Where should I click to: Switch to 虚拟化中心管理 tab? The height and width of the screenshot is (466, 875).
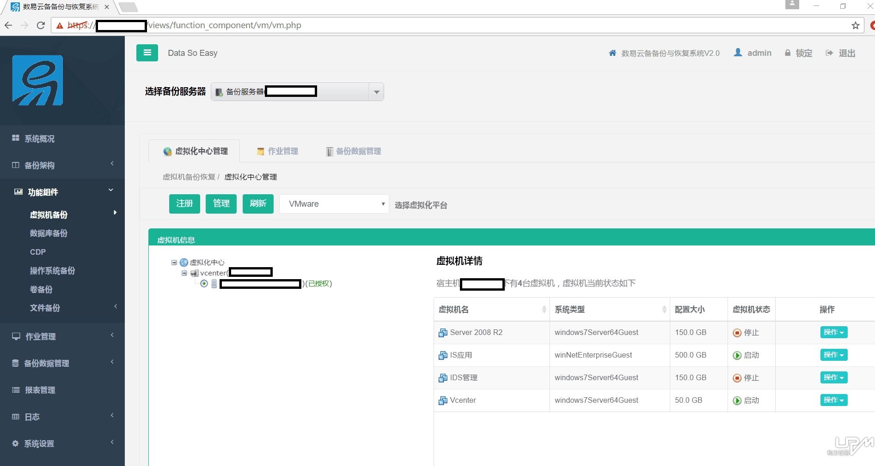pyautogui.click(x=194, y=151)
